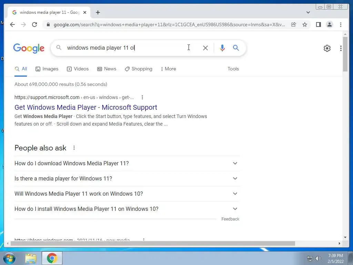The width and height of the screenshot is (353, 265).
Task: Clear the search box text
Action: point(205,48)
